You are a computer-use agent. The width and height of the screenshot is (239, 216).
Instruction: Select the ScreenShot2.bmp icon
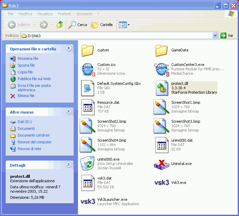point(87,126)
